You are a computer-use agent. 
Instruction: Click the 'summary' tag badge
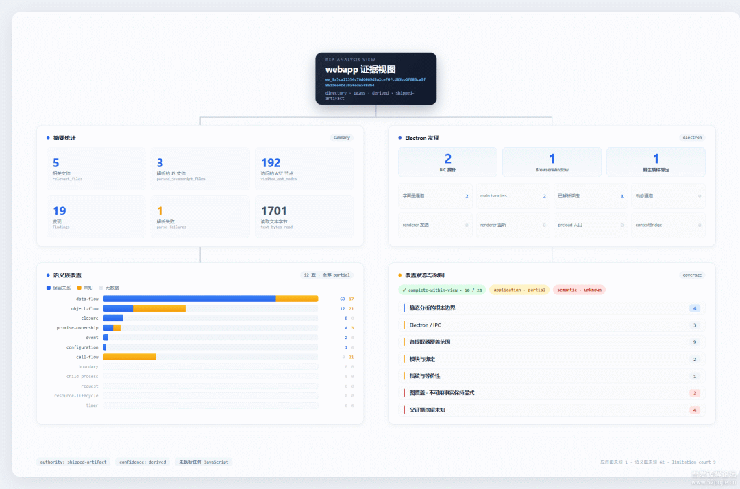pyautogui.click(x=341, y=138)
